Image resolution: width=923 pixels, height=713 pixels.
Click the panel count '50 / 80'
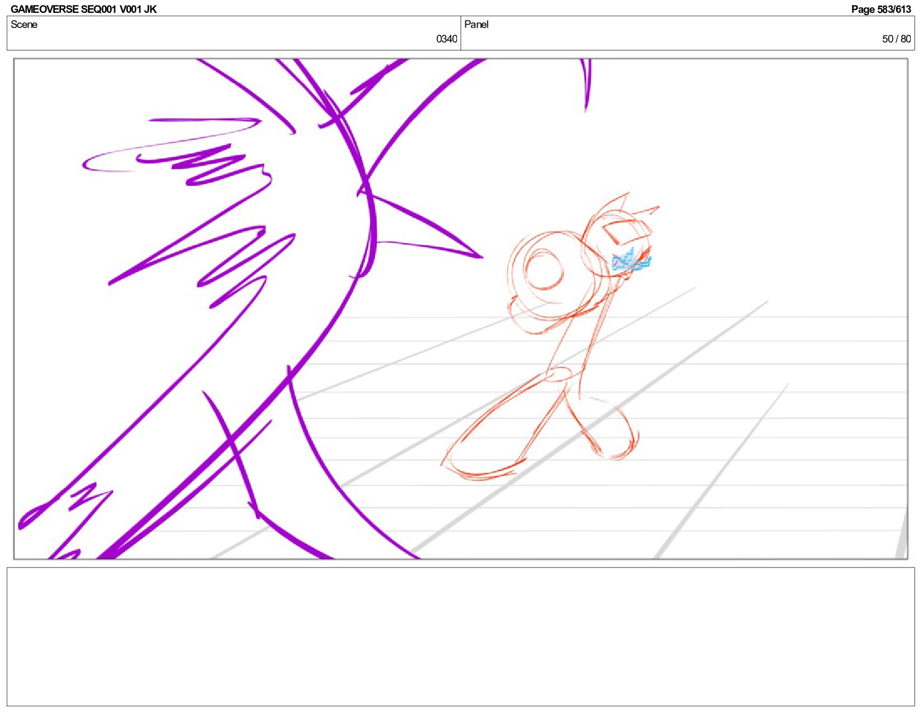point(896,39)
